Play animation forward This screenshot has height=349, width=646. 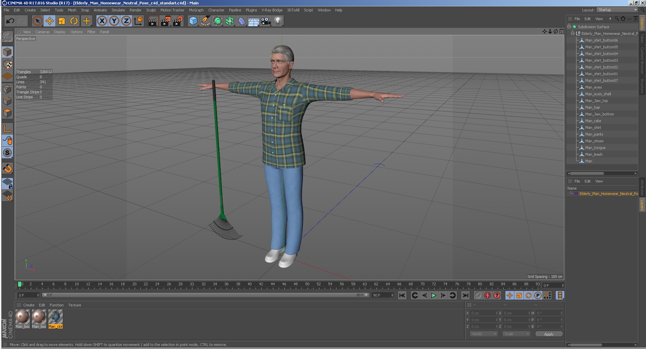pyautogui.click(x=433, y=295)
